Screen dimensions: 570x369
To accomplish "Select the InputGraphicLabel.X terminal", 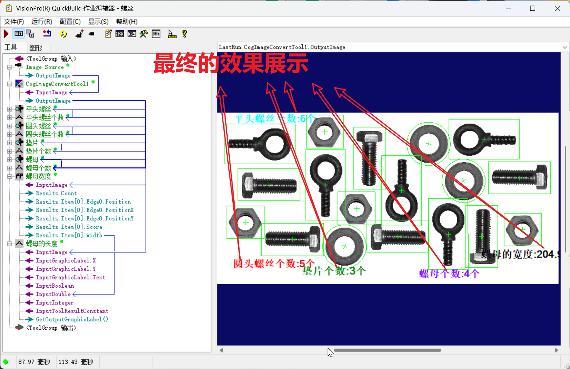I will tap(66, 261).
